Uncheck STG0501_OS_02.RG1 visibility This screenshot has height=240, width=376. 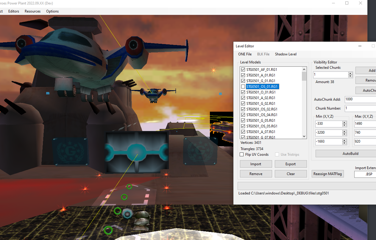click(243, 109)
